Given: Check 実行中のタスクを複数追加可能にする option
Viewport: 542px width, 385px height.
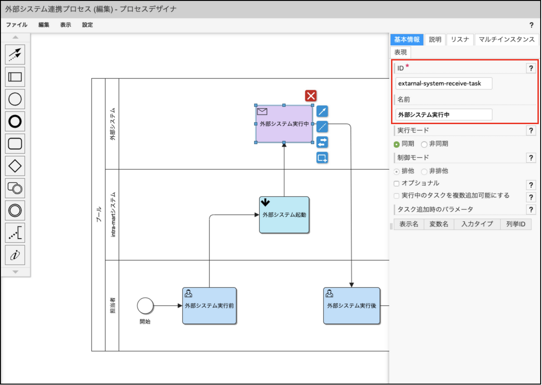Looking at the screenshot, I should coord(396,196).
